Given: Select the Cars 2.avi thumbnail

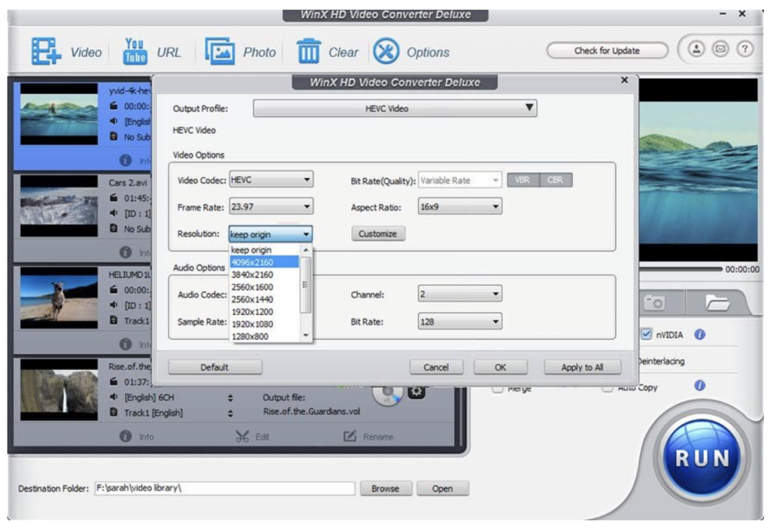Looking at the screenshot, I should [59, 205].
